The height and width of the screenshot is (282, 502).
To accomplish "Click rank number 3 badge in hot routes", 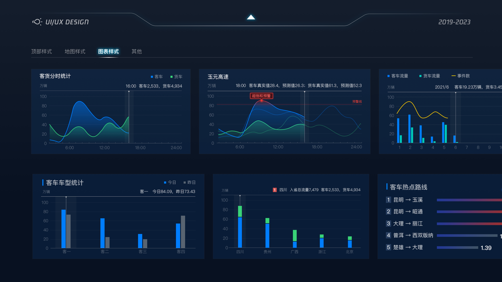I will coord(388,224).
